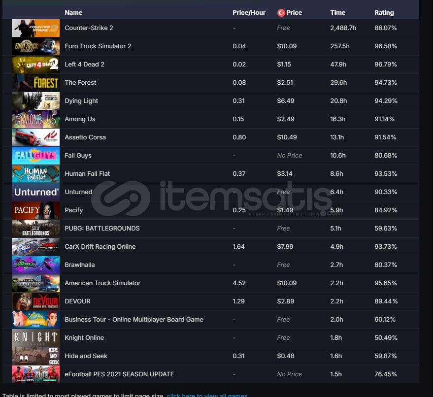The image size is (433, 397).
Task: Select the 'Unturned' game name text
Action: [78, 192]
